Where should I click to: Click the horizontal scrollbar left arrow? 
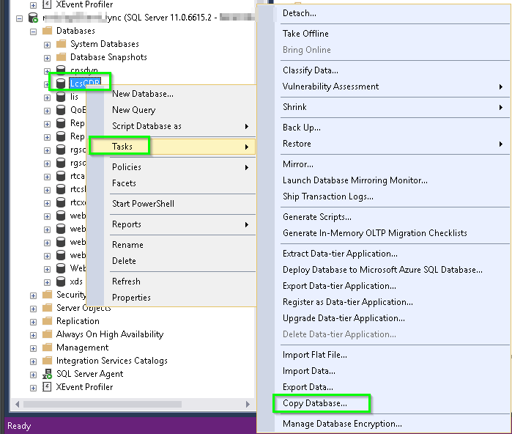pyautogui.click(x=17, y=404)
